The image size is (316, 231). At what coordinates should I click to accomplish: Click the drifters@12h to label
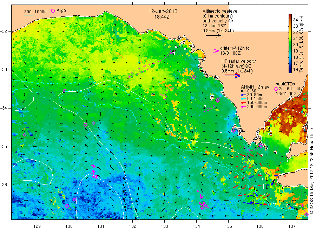coord(235,48)
